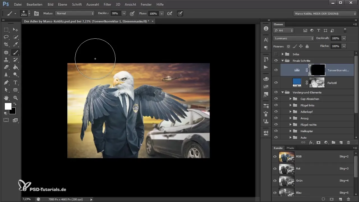
Task: Create a new adjustment layer
Action: click(x=326, y=143)
